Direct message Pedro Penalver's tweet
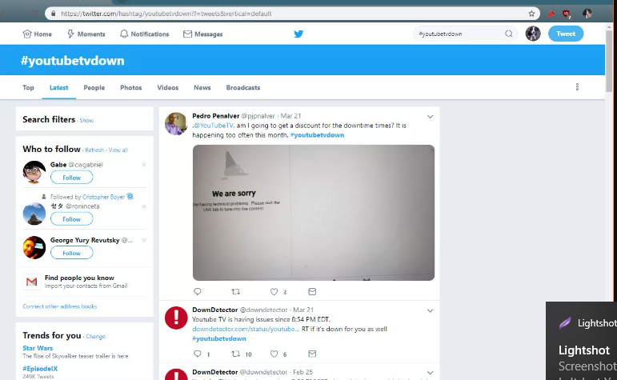The width and height of the screenshot is (617, 380). [312, 291]
